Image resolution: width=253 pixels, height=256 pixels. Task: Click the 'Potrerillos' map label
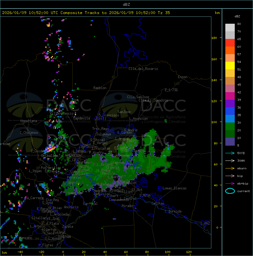point(51,168)
